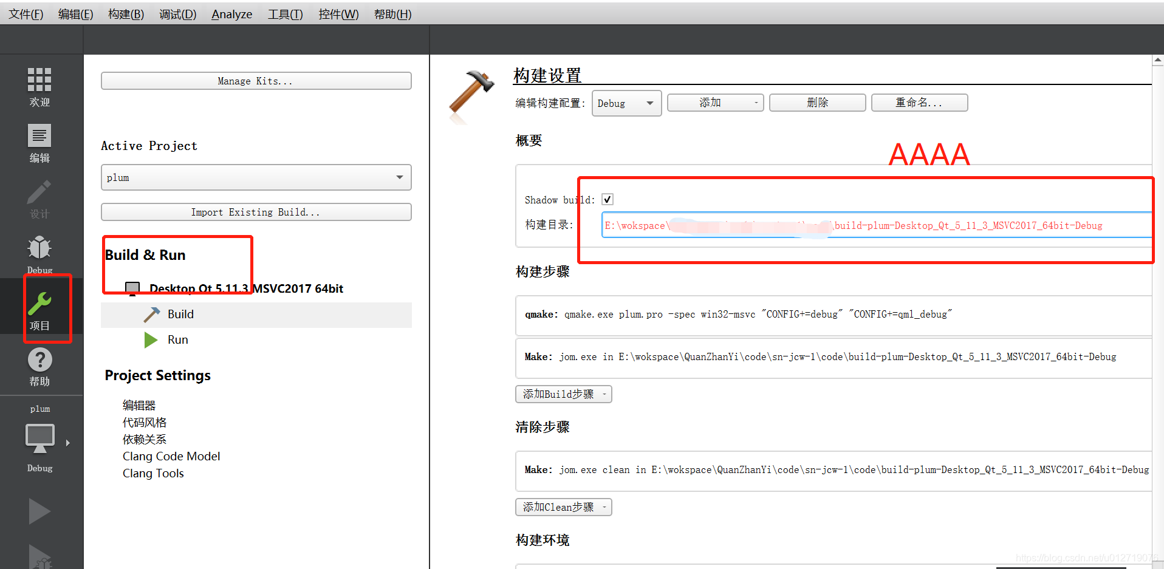1164x569 pixels.
Task: Click the 构建目录 build directory path field
Action: tap(876, 225)
